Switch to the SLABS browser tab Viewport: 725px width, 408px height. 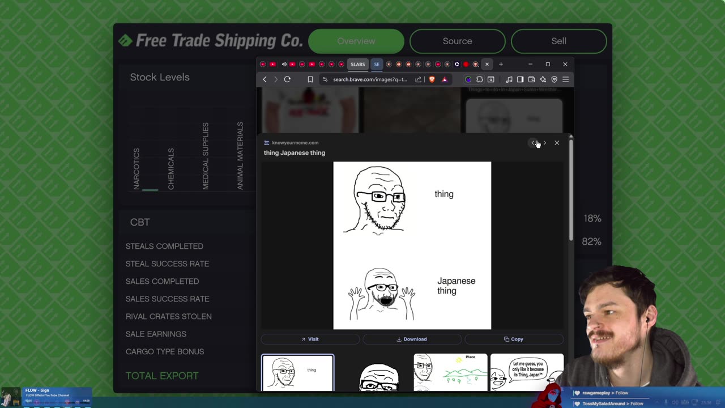(357, 64)
